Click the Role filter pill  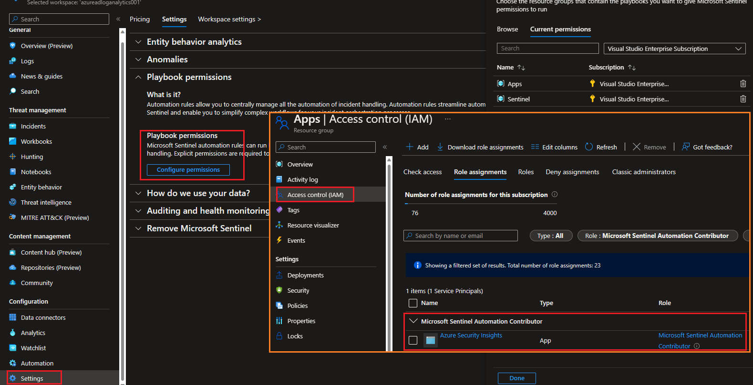tap(658, 236)
